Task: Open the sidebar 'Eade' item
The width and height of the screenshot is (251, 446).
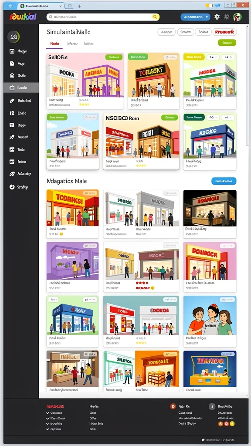Action: click(x=21, y=113)
